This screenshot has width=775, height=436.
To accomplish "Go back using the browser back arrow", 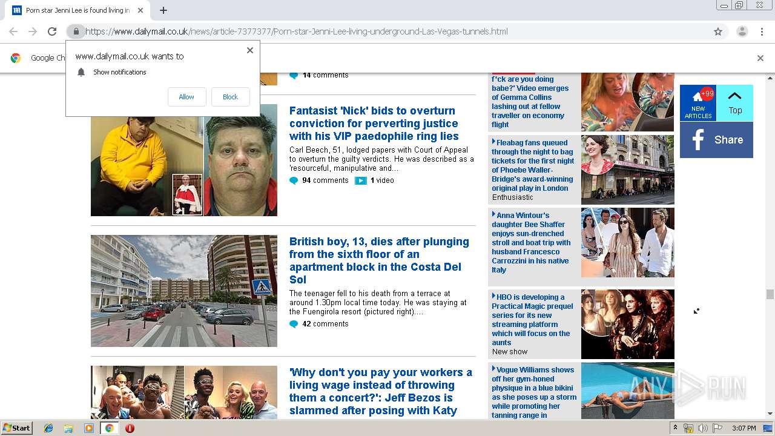I will (13, 31).
